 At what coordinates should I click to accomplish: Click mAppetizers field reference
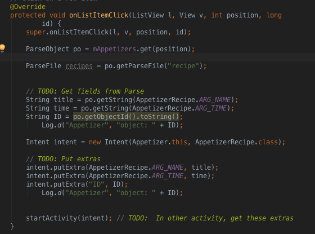114,49
